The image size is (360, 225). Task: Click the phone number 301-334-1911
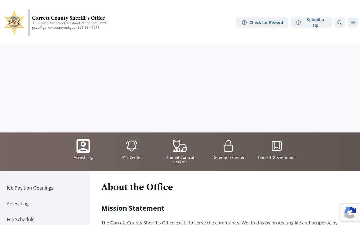coord(89,28)
